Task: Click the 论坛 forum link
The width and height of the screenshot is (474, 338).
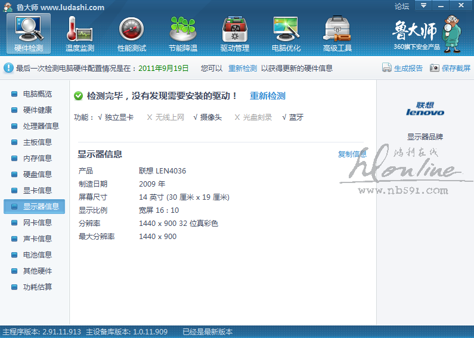Action: point(401,6)
